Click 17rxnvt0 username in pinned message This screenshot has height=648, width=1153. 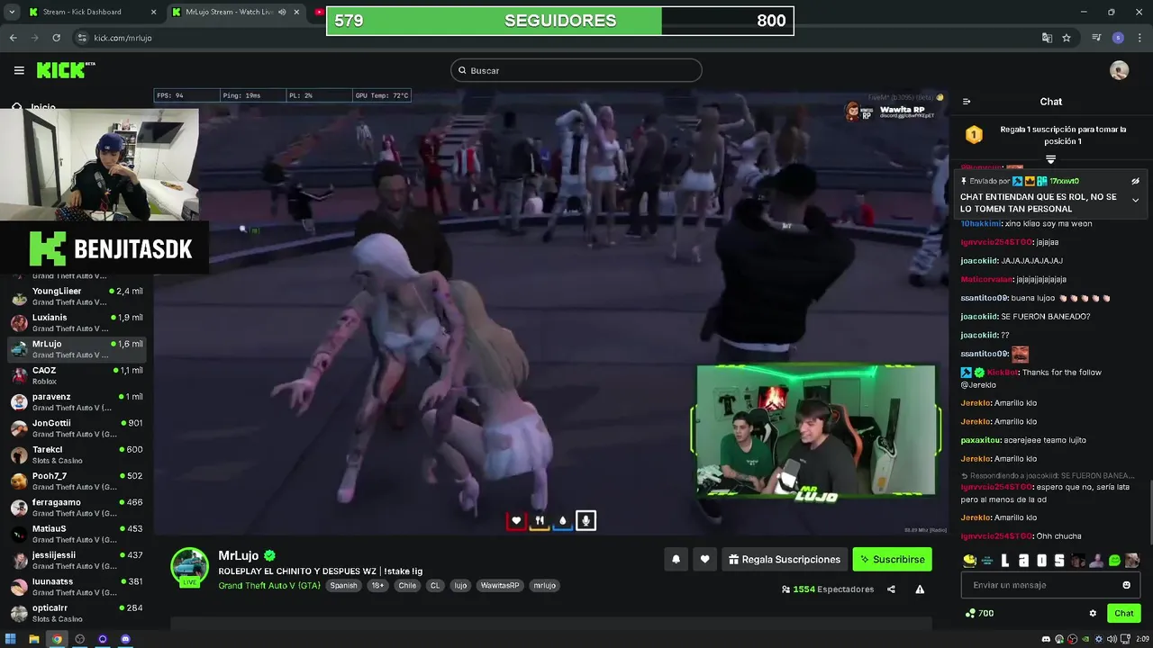click(x=1065, y=181)
